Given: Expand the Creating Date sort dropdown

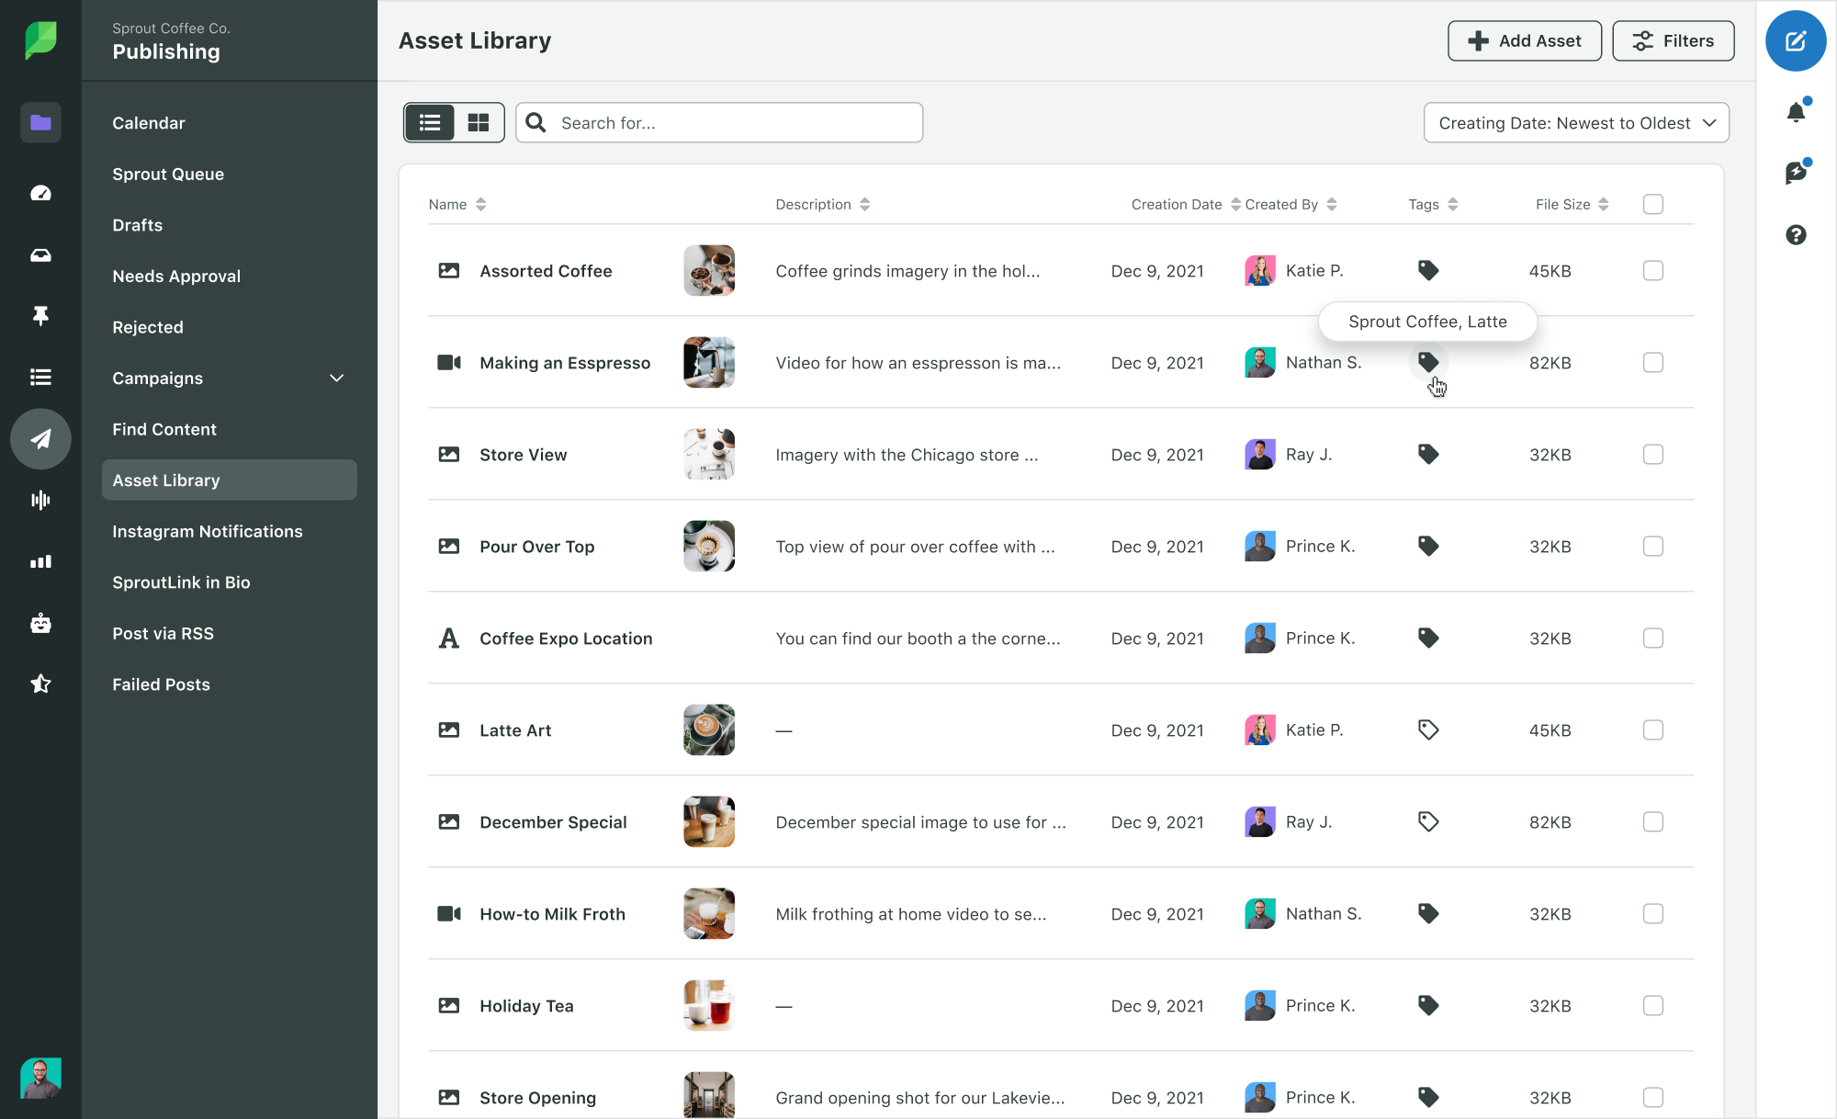Looking at the screenshot, I should [1574, 122].
